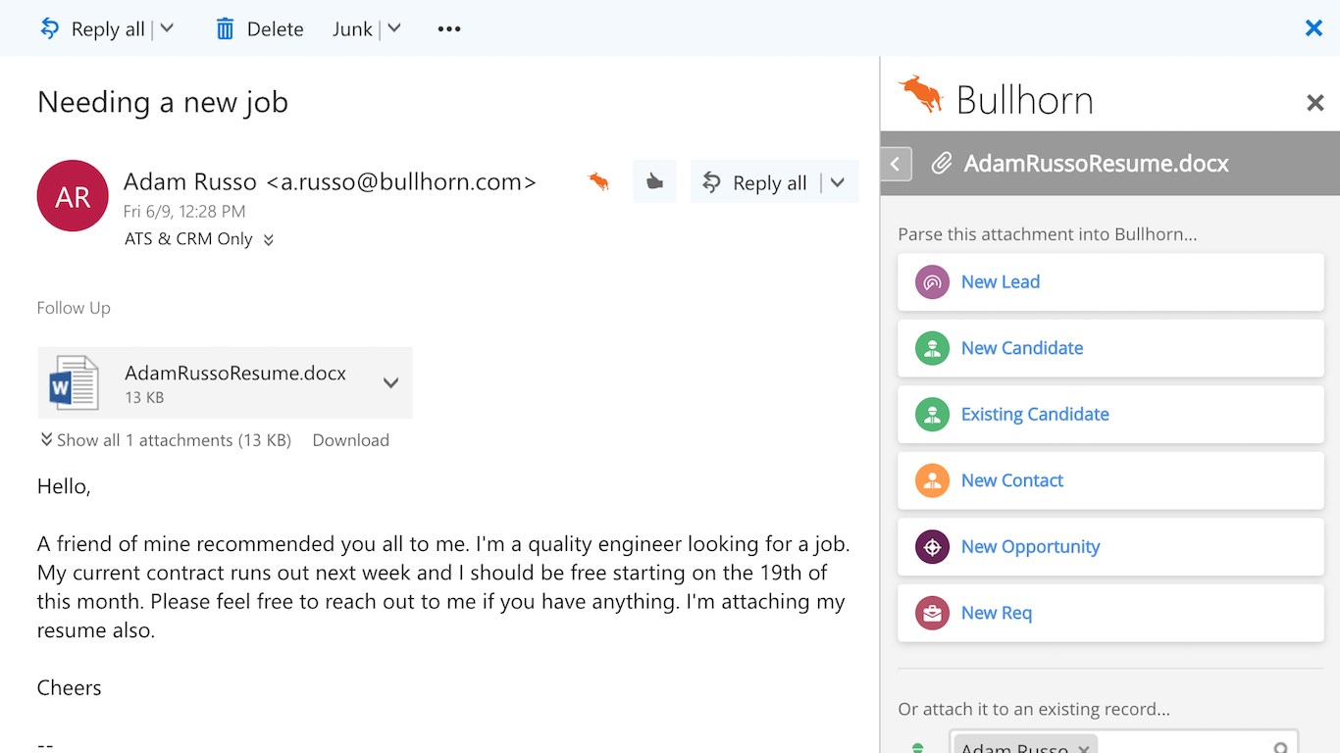Click Reply all in the message header

[755, 182]
